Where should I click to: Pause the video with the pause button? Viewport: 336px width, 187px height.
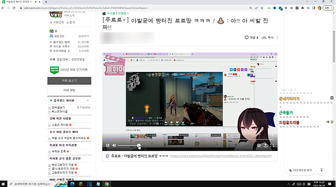tap(108, 145)
